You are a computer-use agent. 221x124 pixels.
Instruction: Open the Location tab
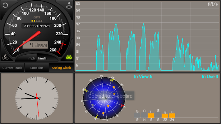(37, 68)
